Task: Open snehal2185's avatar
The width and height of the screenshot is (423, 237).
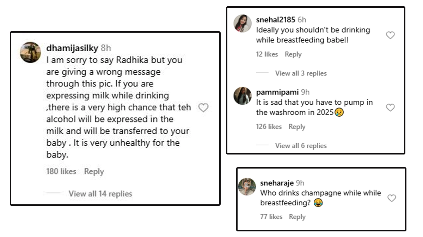Action: tap(243, 24)
